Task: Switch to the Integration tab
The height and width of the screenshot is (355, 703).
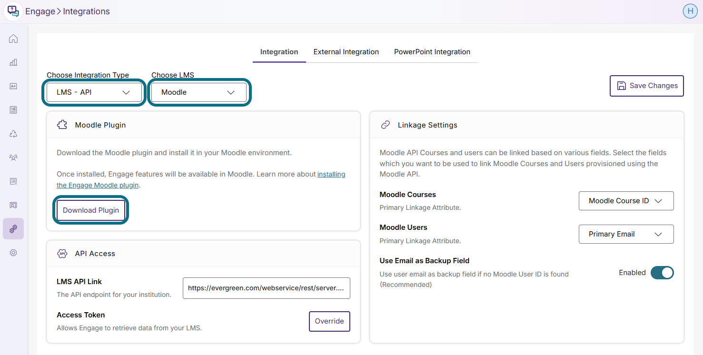Action: point(279,52)
